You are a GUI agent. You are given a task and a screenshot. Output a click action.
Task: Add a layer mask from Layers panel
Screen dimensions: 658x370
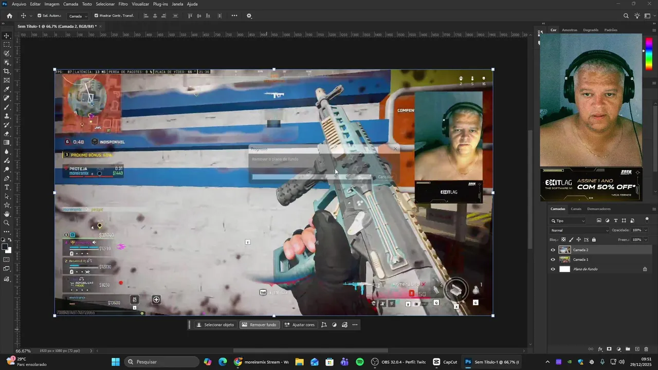(x=609, y=349)
